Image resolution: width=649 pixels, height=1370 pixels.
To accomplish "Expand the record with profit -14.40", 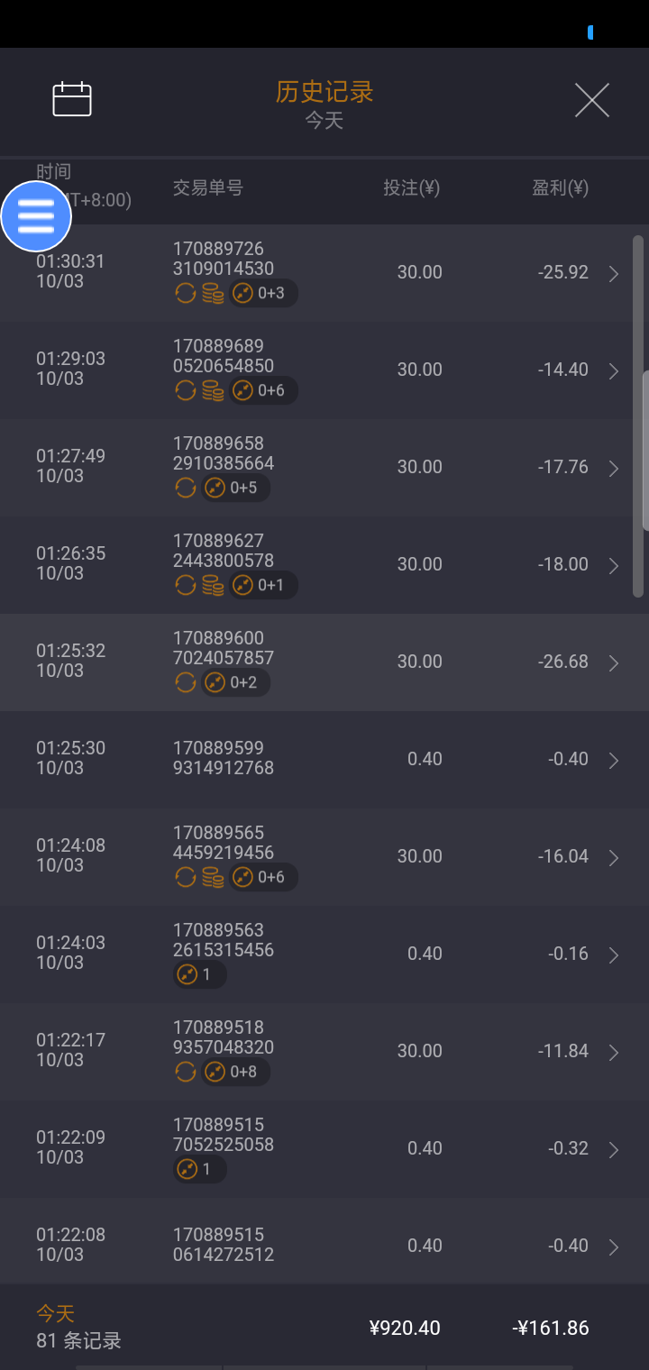I will coord(614,371).
